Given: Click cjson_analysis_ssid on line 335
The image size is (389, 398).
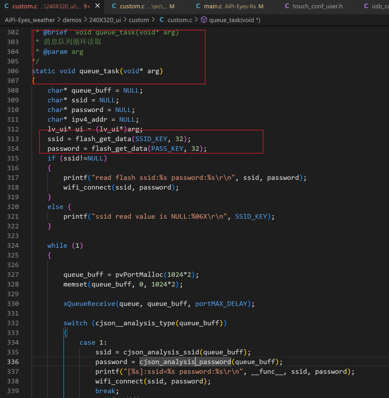Looking at the screenshot, I should [161, 352].
